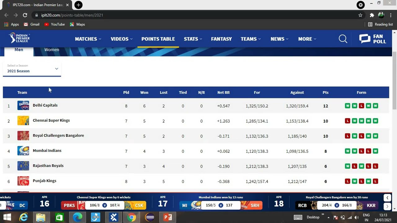Expand the Teams menu
The height and width of the screenshot is (223, 397).
pos(251,39)
